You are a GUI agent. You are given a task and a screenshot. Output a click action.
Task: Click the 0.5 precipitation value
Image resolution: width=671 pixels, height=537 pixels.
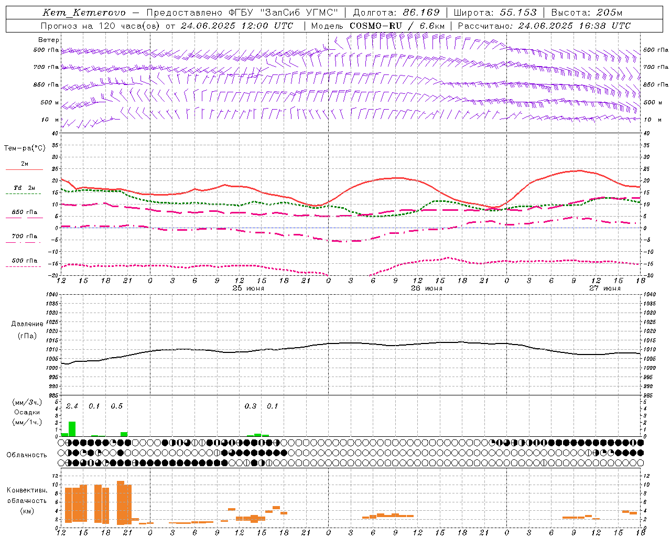tap(116, 406)
